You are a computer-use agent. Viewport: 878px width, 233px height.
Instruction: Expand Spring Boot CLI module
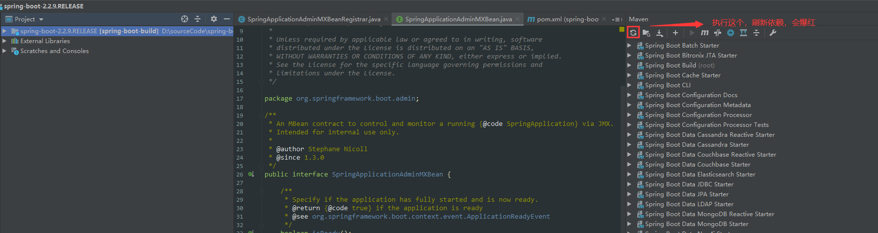[x=629, y=85]
